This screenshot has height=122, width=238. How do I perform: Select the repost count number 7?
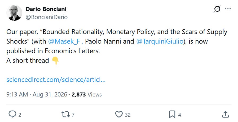(73, 115)
